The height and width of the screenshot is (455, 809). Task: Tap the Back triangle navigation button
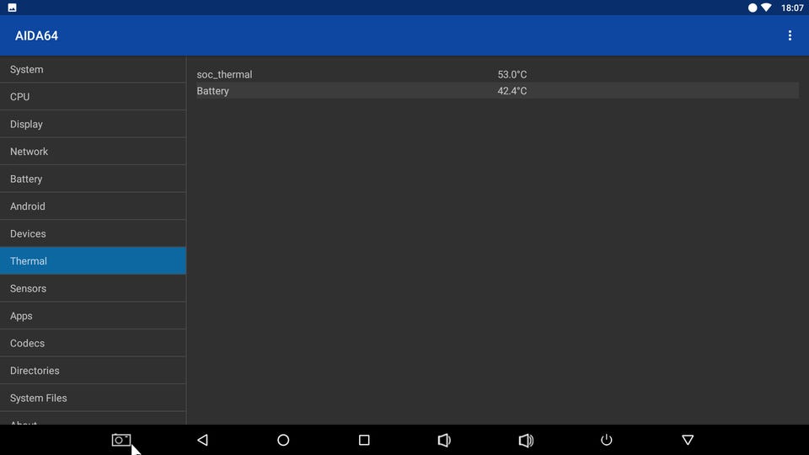pyautogui.click(x=202, y=440)
